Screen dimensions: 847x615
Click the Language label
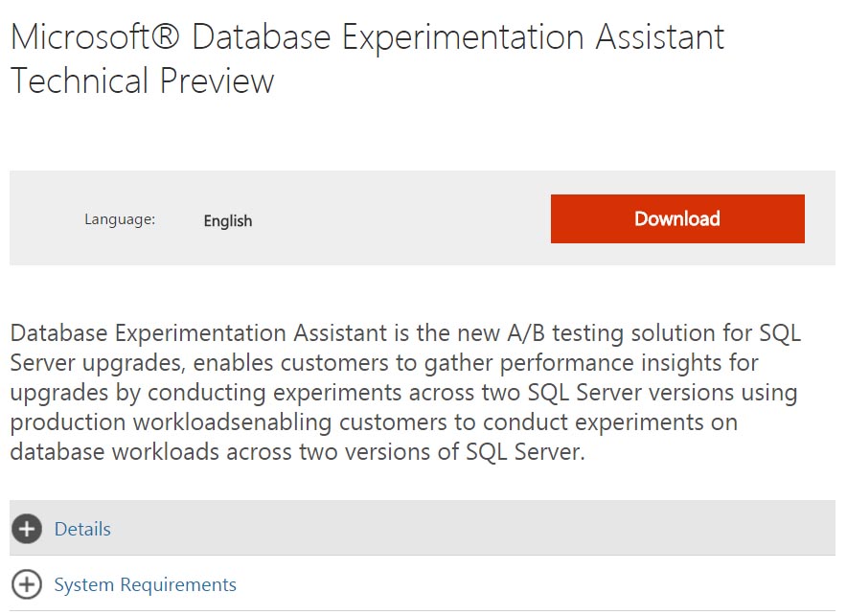(x=119, y=218)
